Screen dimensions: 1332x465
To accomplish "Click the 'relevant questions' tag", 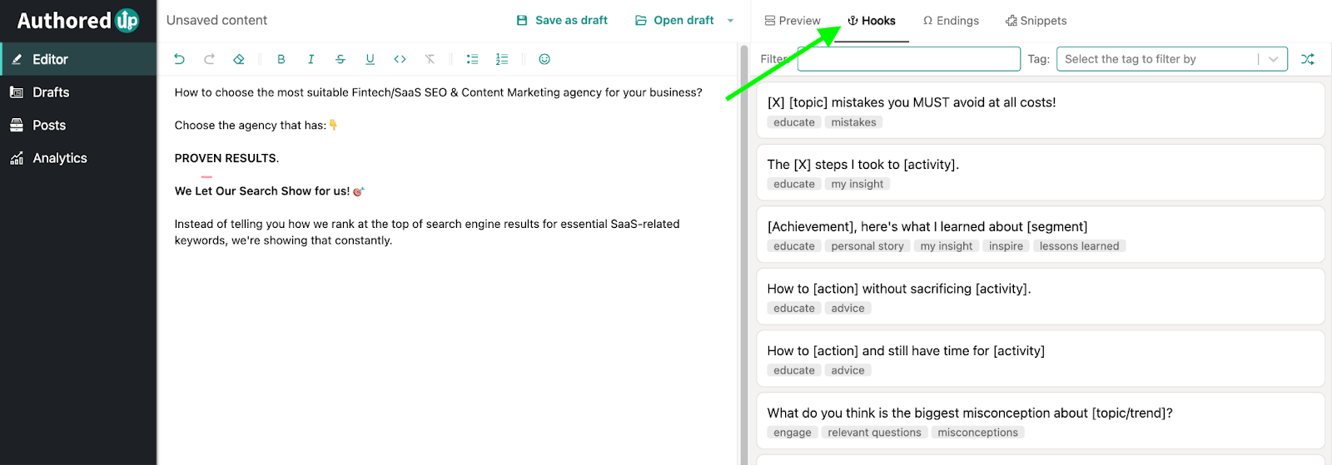I will [x=874, y=433].
